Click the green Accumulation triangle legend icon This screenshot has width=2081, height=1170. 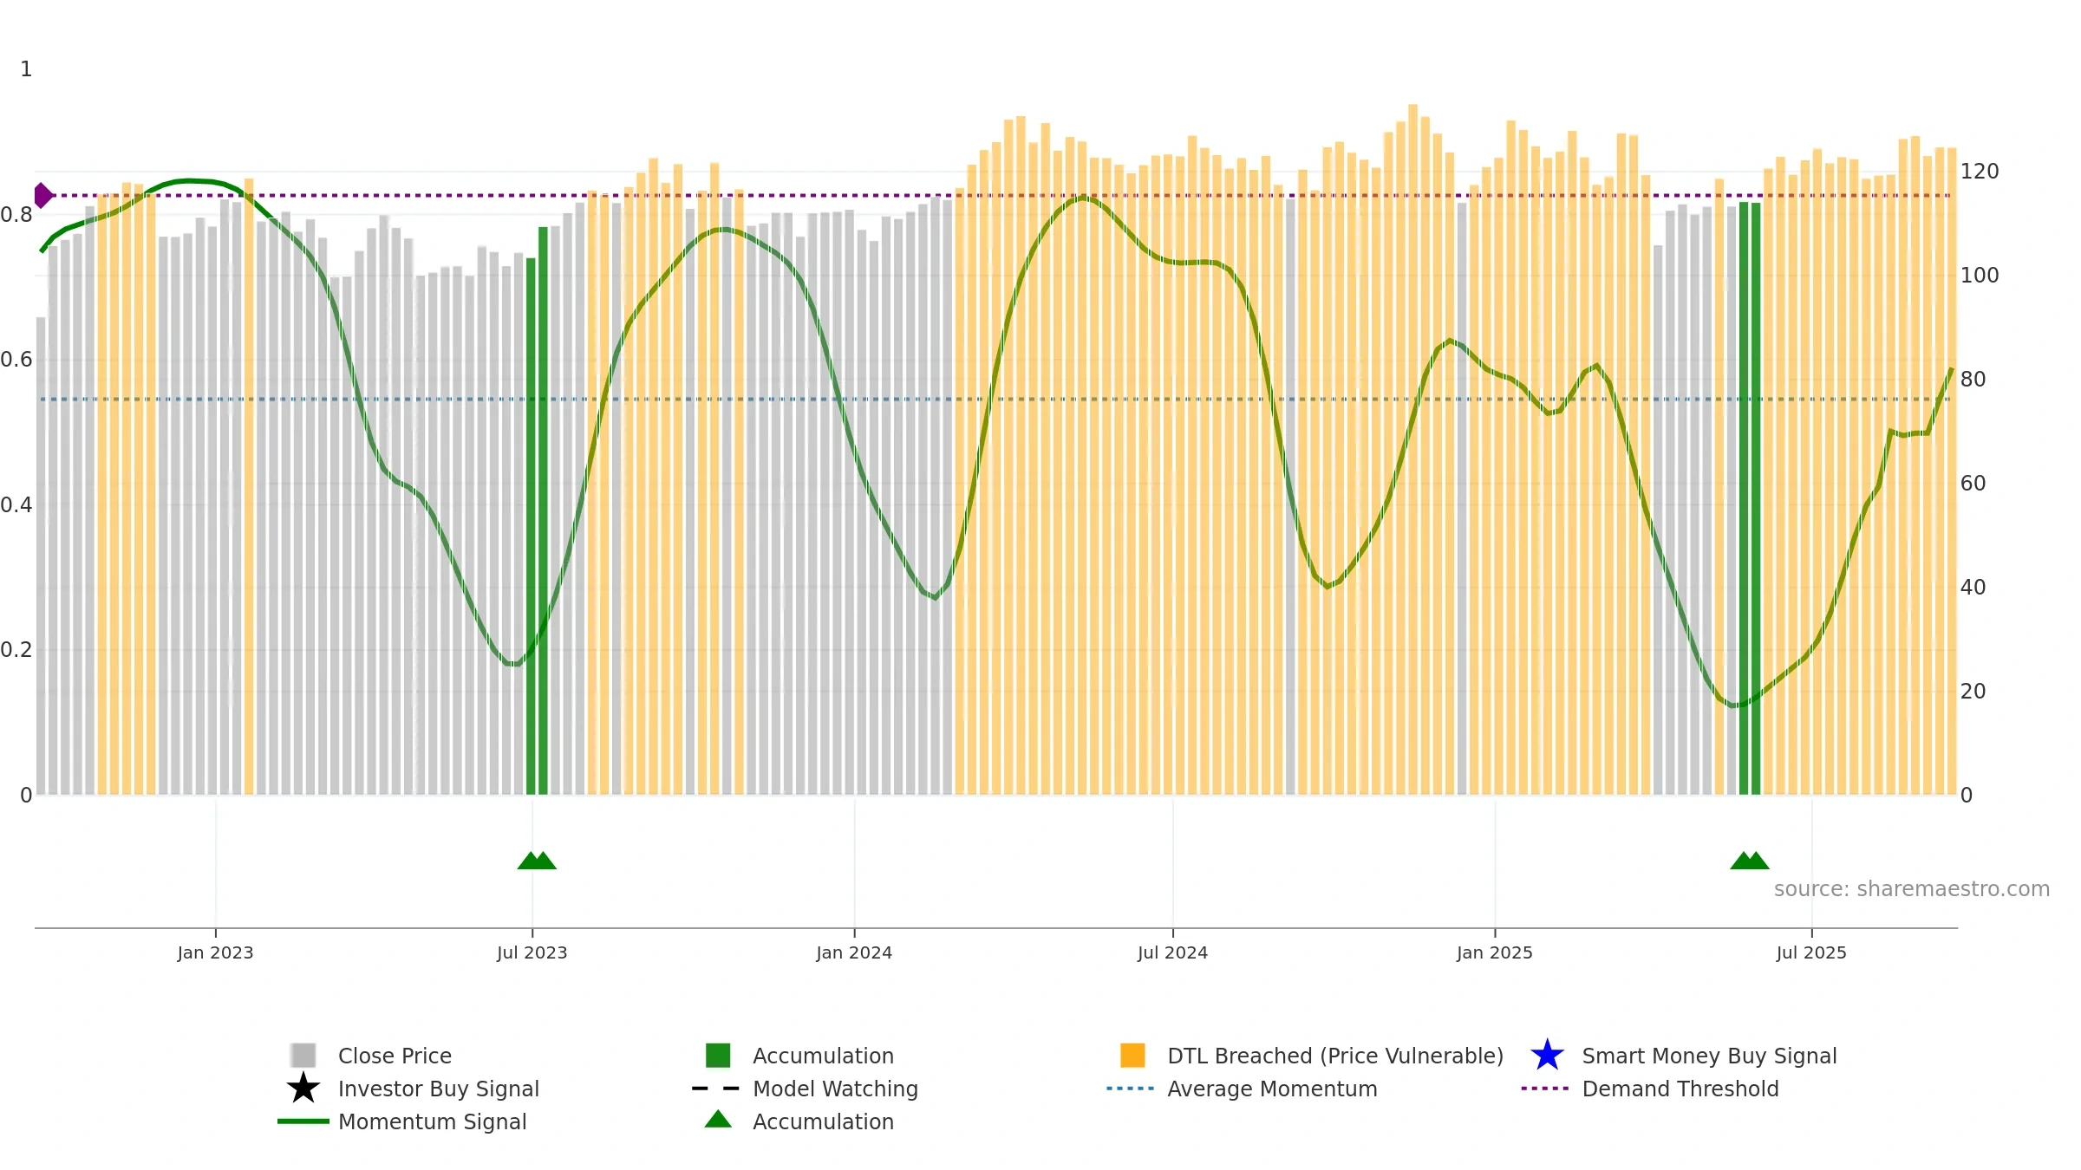[718, 1119]
